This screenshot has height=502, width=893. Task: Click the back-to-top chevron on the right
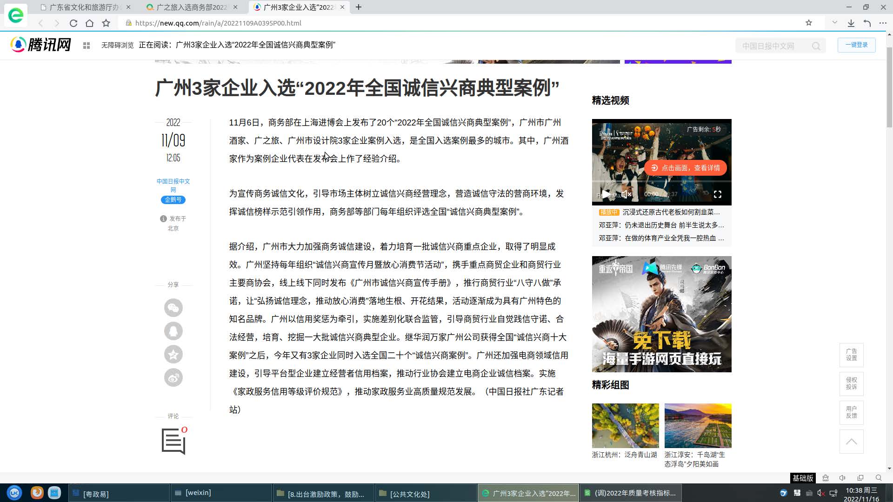851,441
